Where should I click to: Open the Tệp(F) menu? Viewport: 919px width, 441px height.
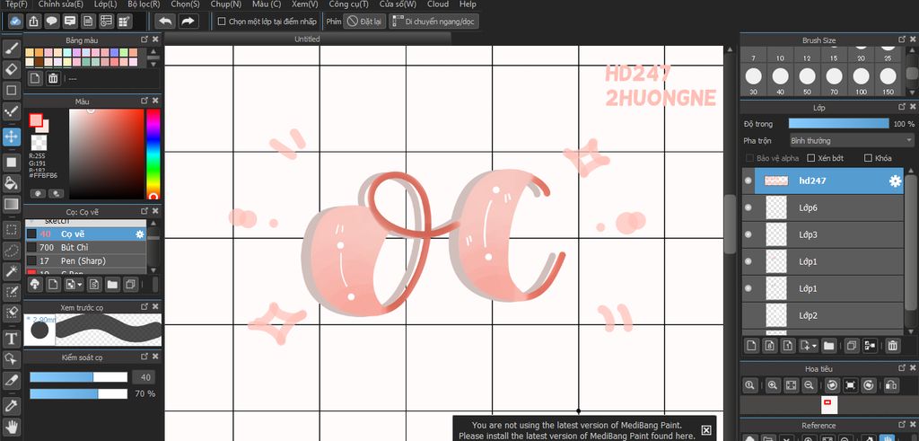(x=16, y=4)
